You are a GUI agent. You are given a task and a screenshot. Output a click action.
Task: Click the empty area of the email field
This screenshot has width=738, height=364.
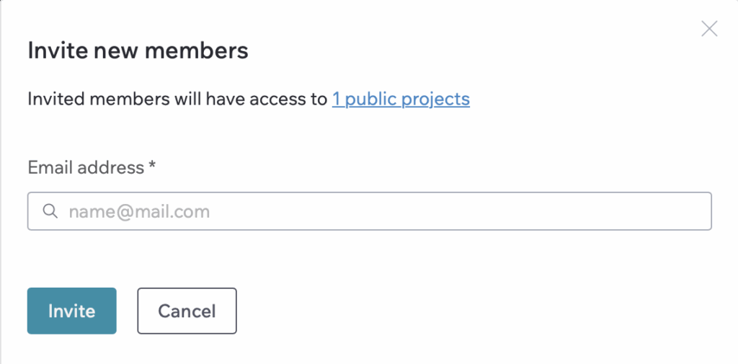tap(461, 211)
